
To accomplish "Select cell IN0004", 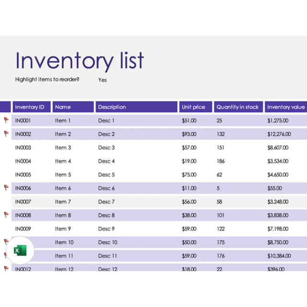I will pos(23,161).
